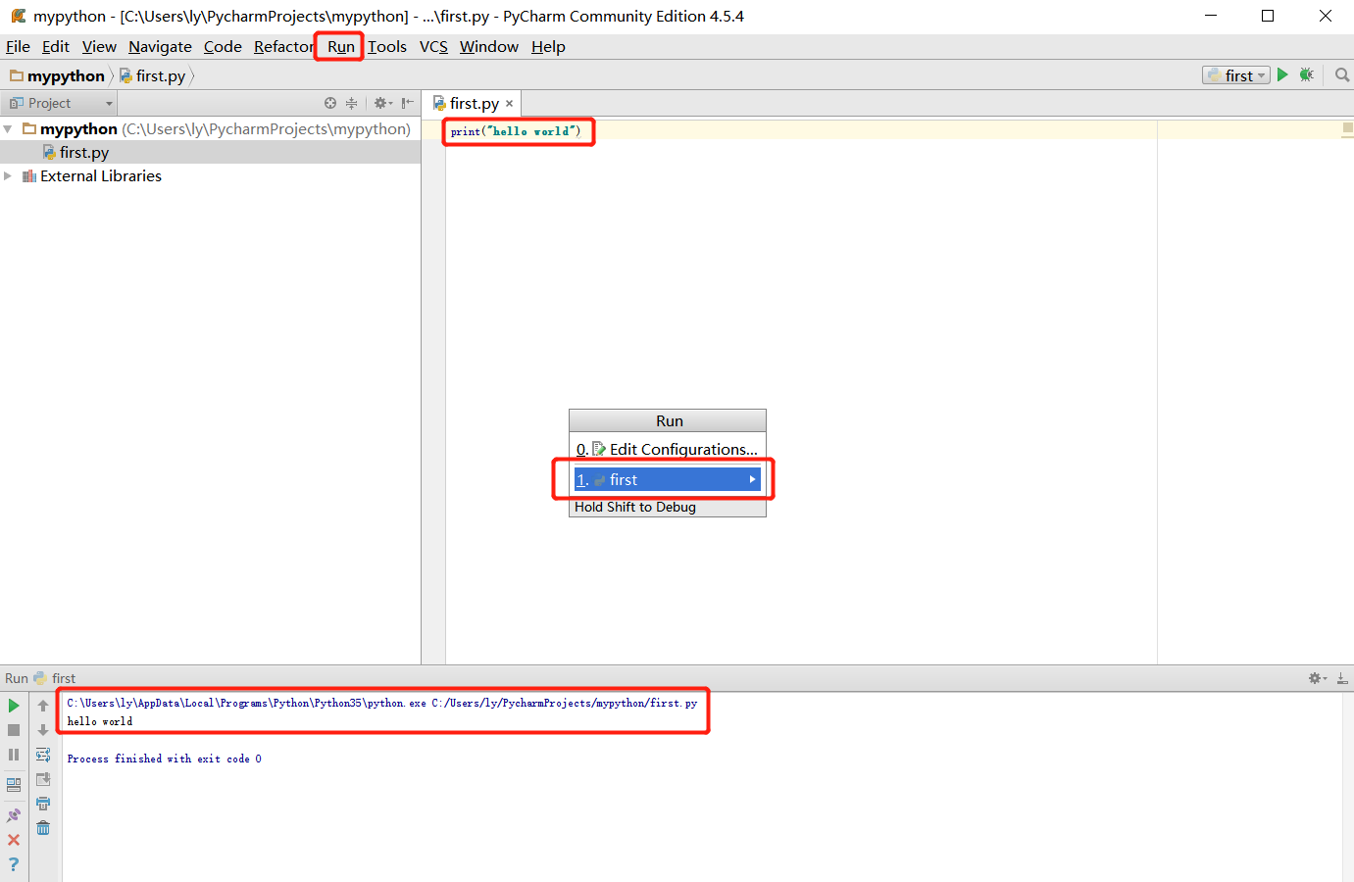Image resolution: width=1354 pixels, height=882 pixels.
Task: Open Run panel settings gear dropdown
Action: pos(1318,678)
